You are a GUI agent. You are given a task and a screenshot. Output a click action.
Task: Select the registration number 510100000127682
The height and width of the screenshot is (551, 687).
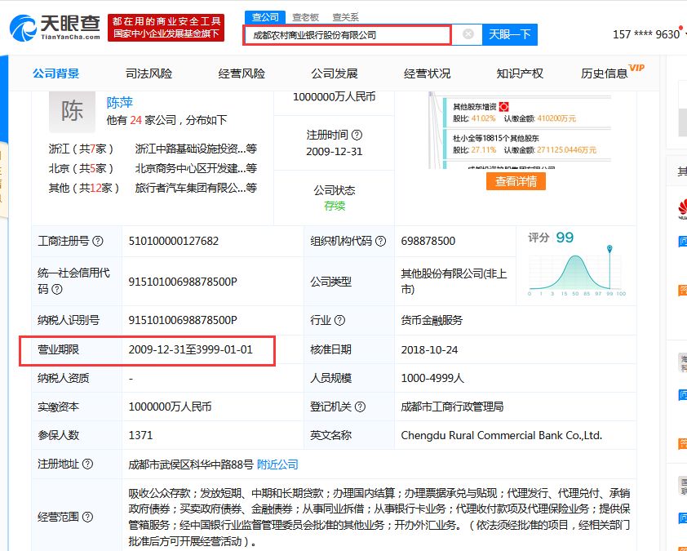tap(174, 241)
